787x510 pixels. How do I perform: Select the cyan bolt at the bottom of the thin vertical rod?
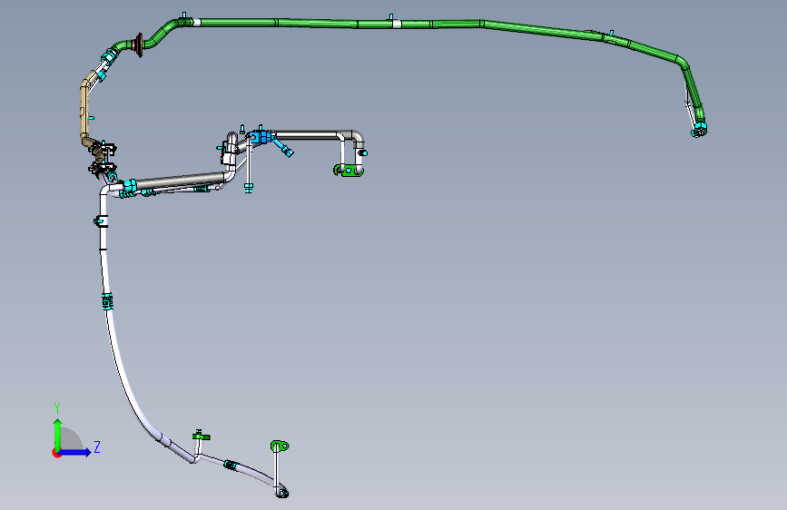point(249,189)
